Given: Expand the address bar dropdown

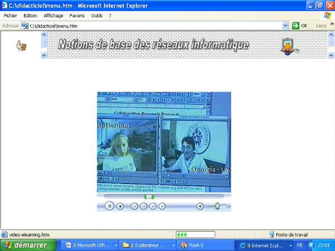Looking at the screenshot, I should pos(285,26).
